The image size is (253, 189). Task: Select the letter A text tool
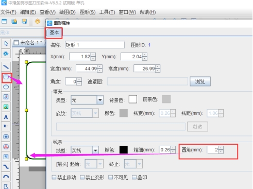click(x=6, y=117)
